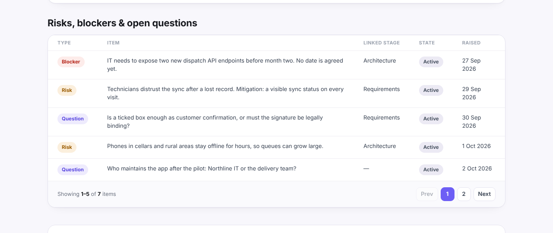Viewport: 553px width, 233px height.
Task: Click the raised date 29 Sep 2026
Action: click(x=471, y=93)
